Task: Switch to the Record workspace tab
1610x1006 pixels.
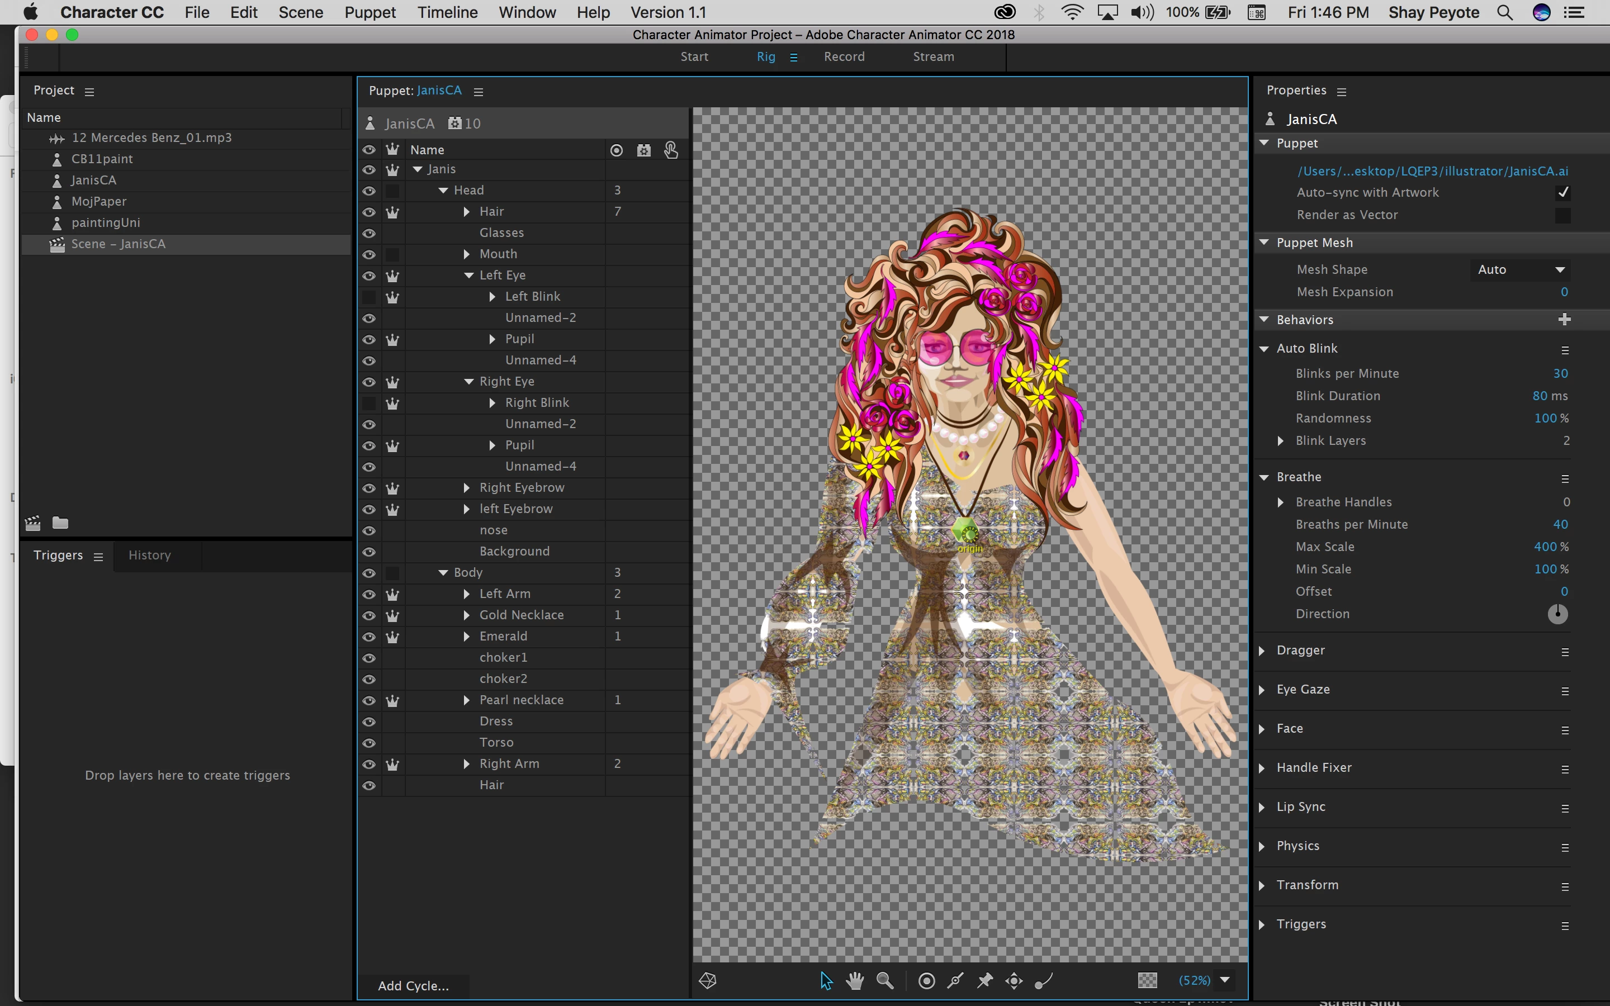Action: coord(844,56)
